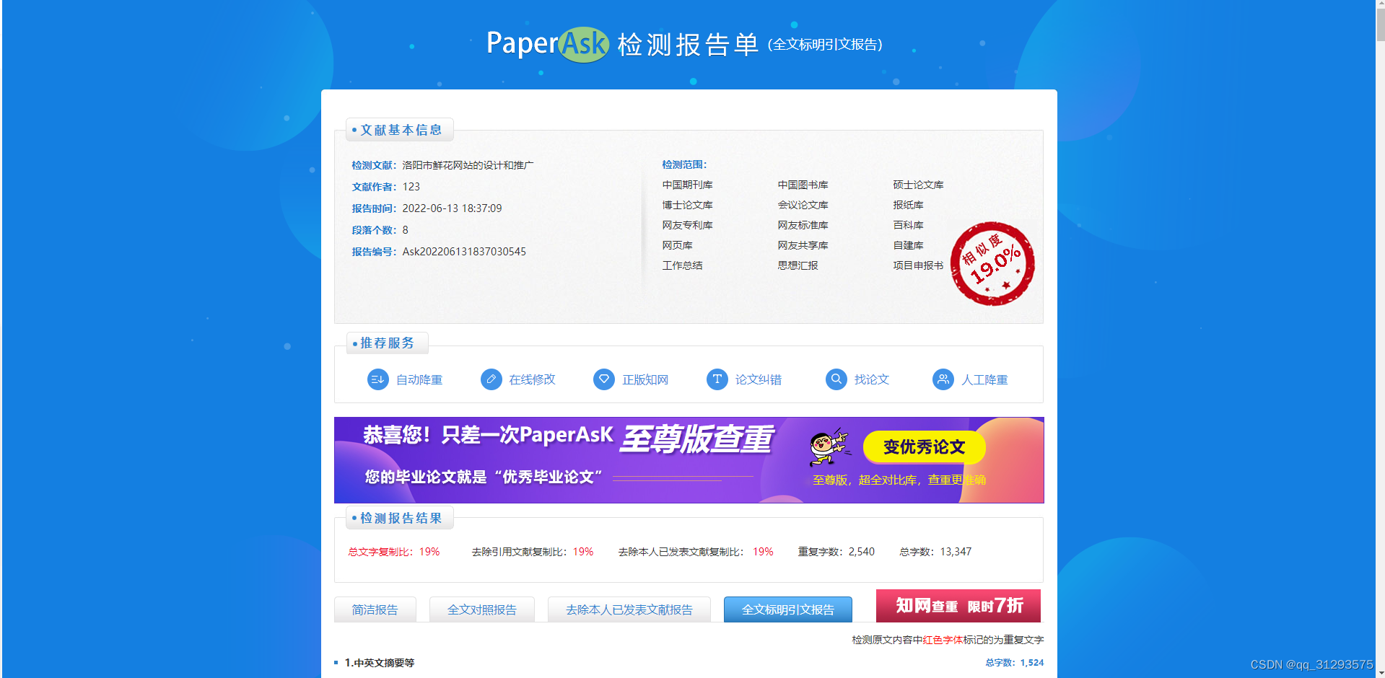Click the 总文字复制比 19% value
The width and height of the screenshot is (1385, 678).
429,552
